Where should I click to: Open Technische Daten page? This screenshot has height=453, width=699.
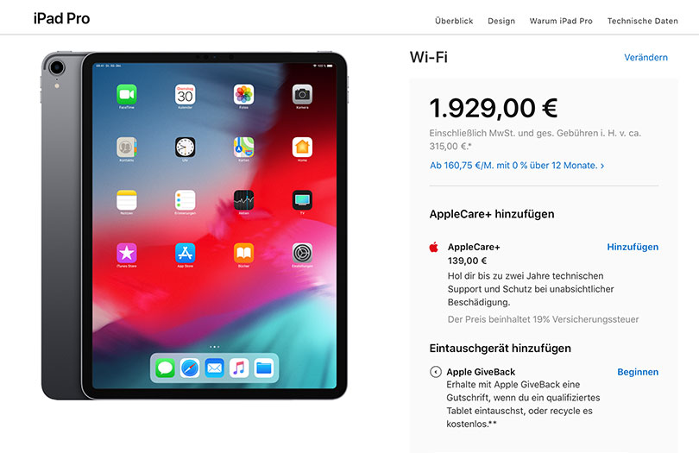click(642, 21)
